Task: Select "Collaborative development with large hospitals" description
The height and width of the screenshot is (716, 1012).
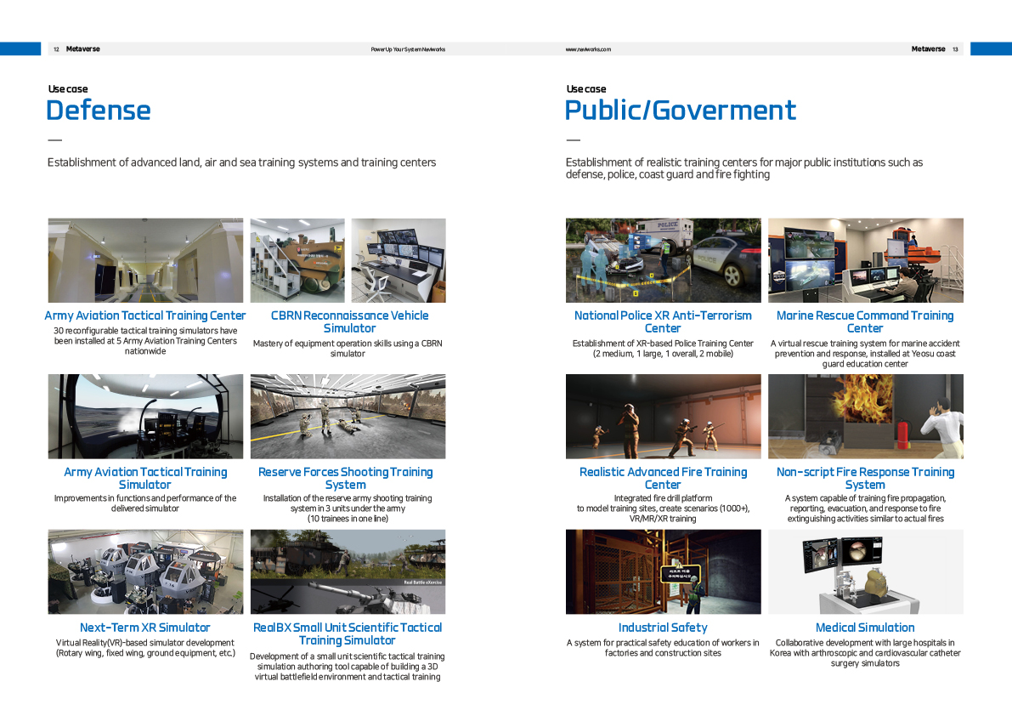Action: pos(865,653)
